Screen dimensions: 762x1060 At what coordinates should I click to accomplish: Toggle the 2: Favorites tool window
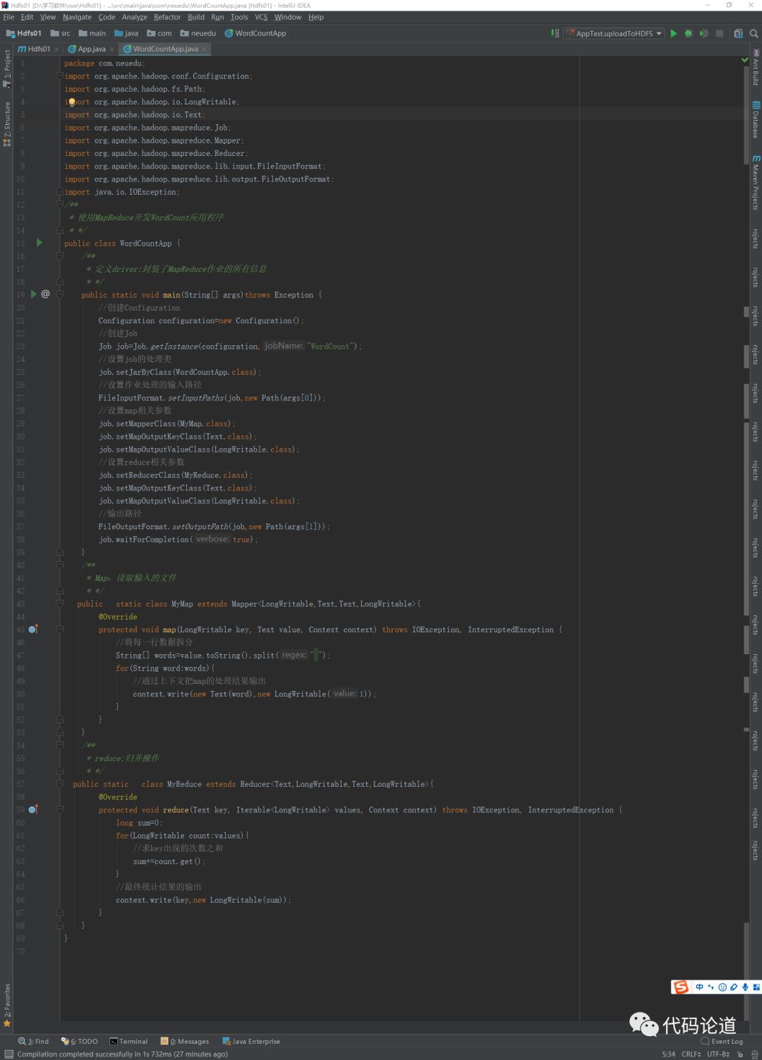(7, 1006)
